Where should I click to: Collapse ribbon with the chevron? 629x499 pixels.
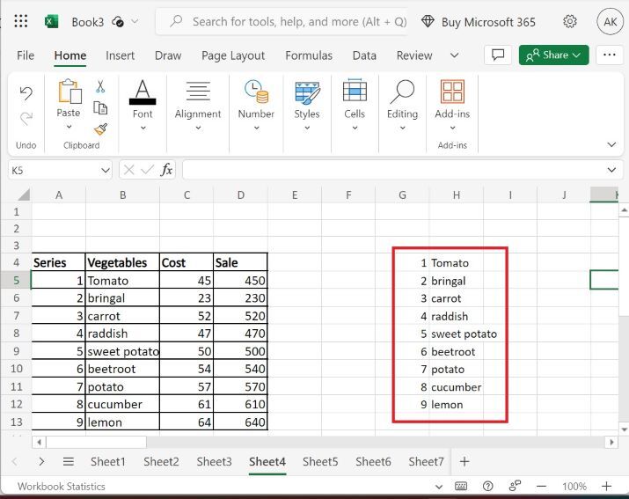611,144
